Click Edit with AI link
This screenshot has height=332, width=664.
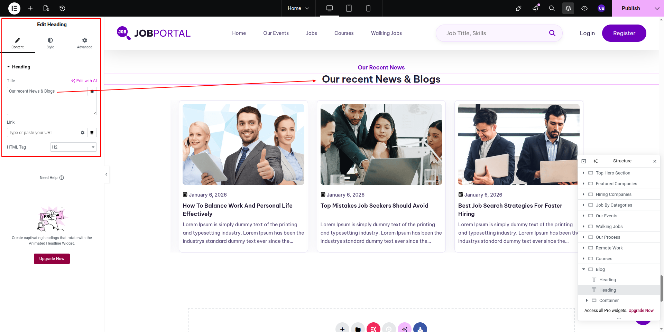(84, 81)
